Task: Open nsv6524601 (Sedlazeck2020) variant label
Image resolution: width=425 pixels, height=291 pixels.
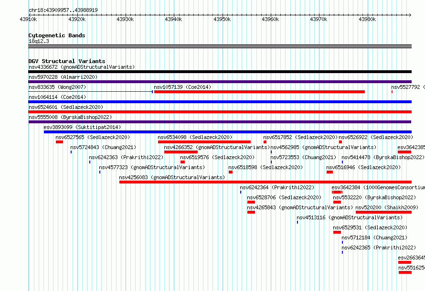Action: pos(66,107)
